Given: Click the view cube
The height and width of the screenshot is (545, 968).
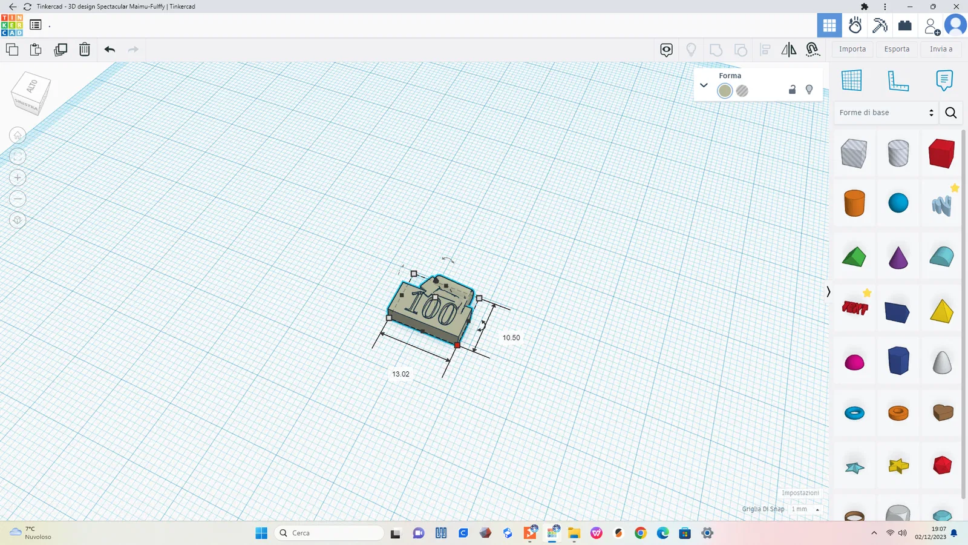Looking at the screenshot, I should click(31, 93).
